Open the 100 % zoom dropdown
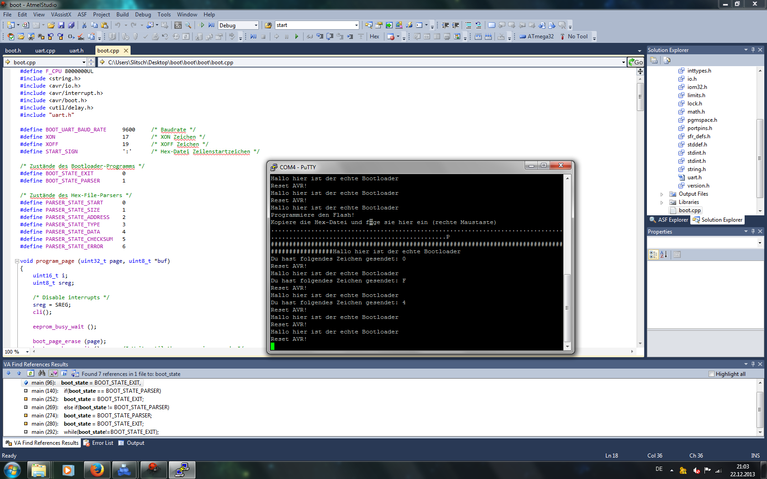The height and width of the screenshot is (479, 767). (x=27, y=352)
